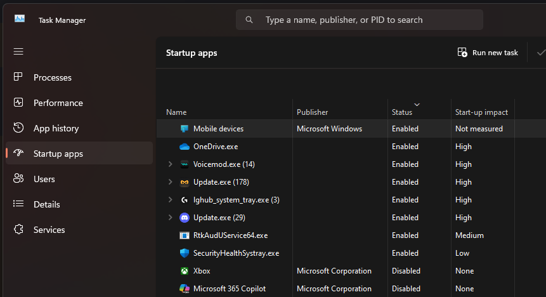Click the Task Manager app icon
546x297 pixels.
20,20
